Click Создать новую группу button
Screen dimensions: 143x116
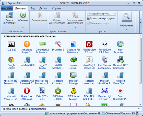[102, 18]
